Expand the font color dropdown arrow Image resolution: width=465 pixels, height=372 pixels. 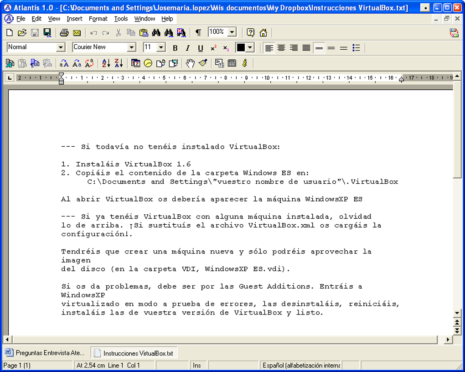[x=250, y=47]
